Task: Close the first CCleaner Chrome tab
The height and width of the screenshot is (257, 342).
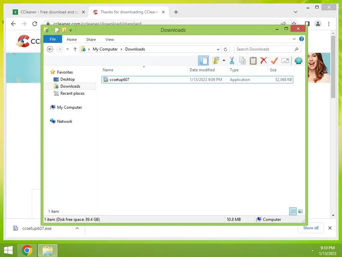Action: [x=83, y=12]
